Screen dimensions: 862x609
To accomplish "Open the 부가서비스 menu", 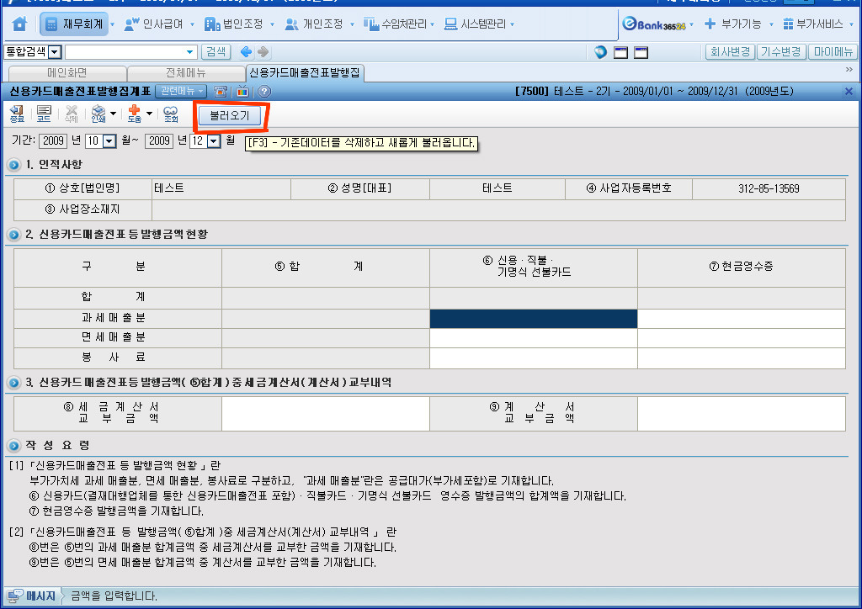I will 812,24.
